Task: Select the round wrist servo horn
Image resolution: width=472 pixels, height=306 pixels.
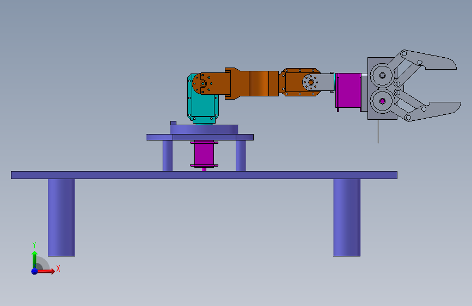Action: point(311,82)
